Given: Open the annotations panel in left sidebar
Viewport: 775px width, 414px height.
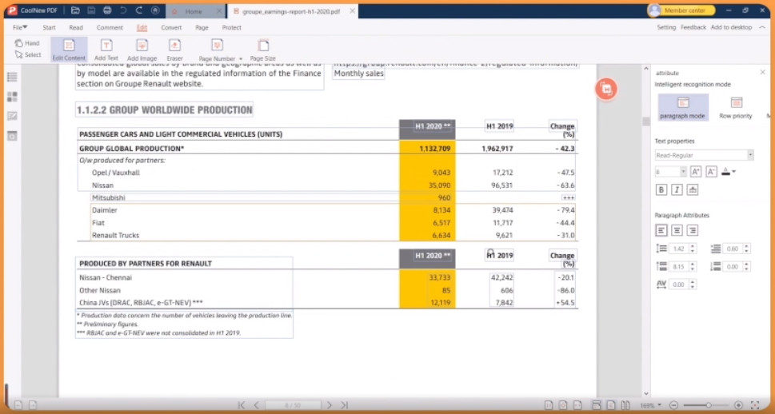Looking at the screenshot, I should 12,116.
